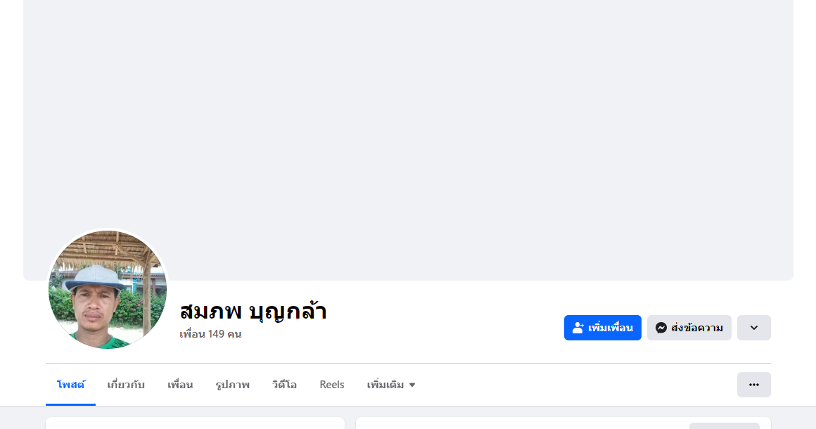Click the เพื่อน 149 คน link
Screen dimensions: 816x429
coord(210,334)
